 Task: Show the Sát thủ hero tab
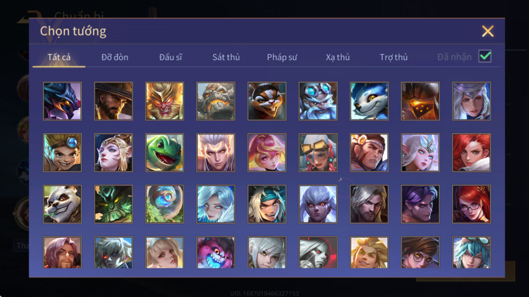226,57
